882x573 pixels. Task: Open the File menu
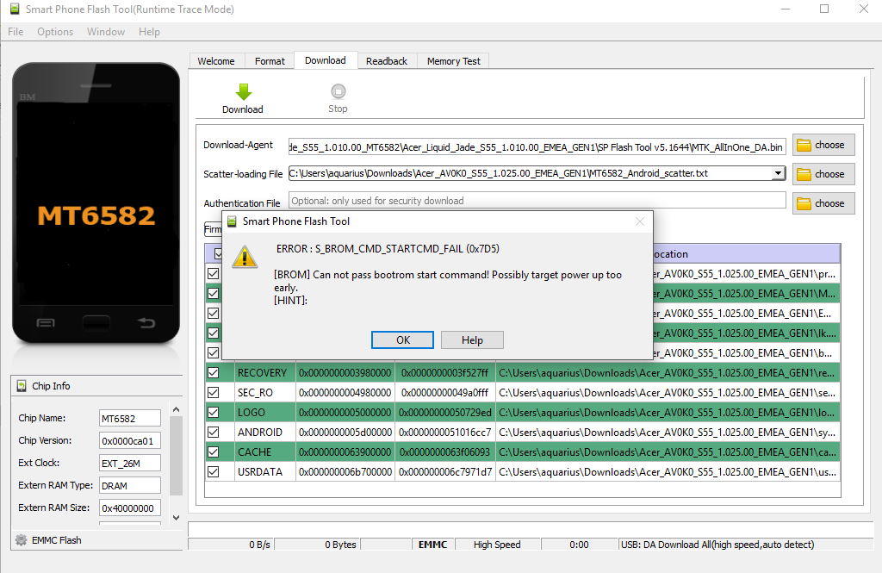16,32
